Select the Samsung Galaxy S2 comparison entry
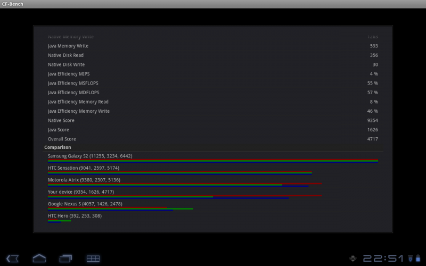Viewport: 426px width, 266px height. coord(213,157)
